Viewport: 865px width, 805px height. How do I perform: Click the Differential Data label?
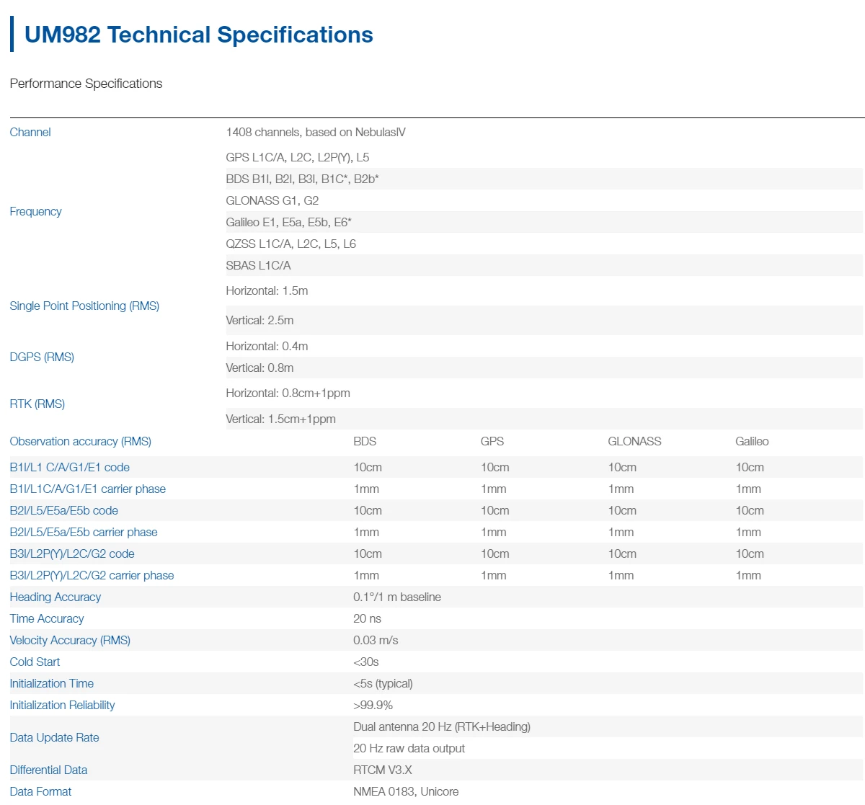point(48,770)
